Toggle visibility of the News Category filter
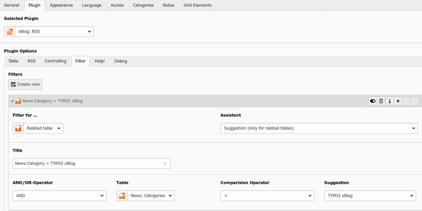 (x=373, y=101)
